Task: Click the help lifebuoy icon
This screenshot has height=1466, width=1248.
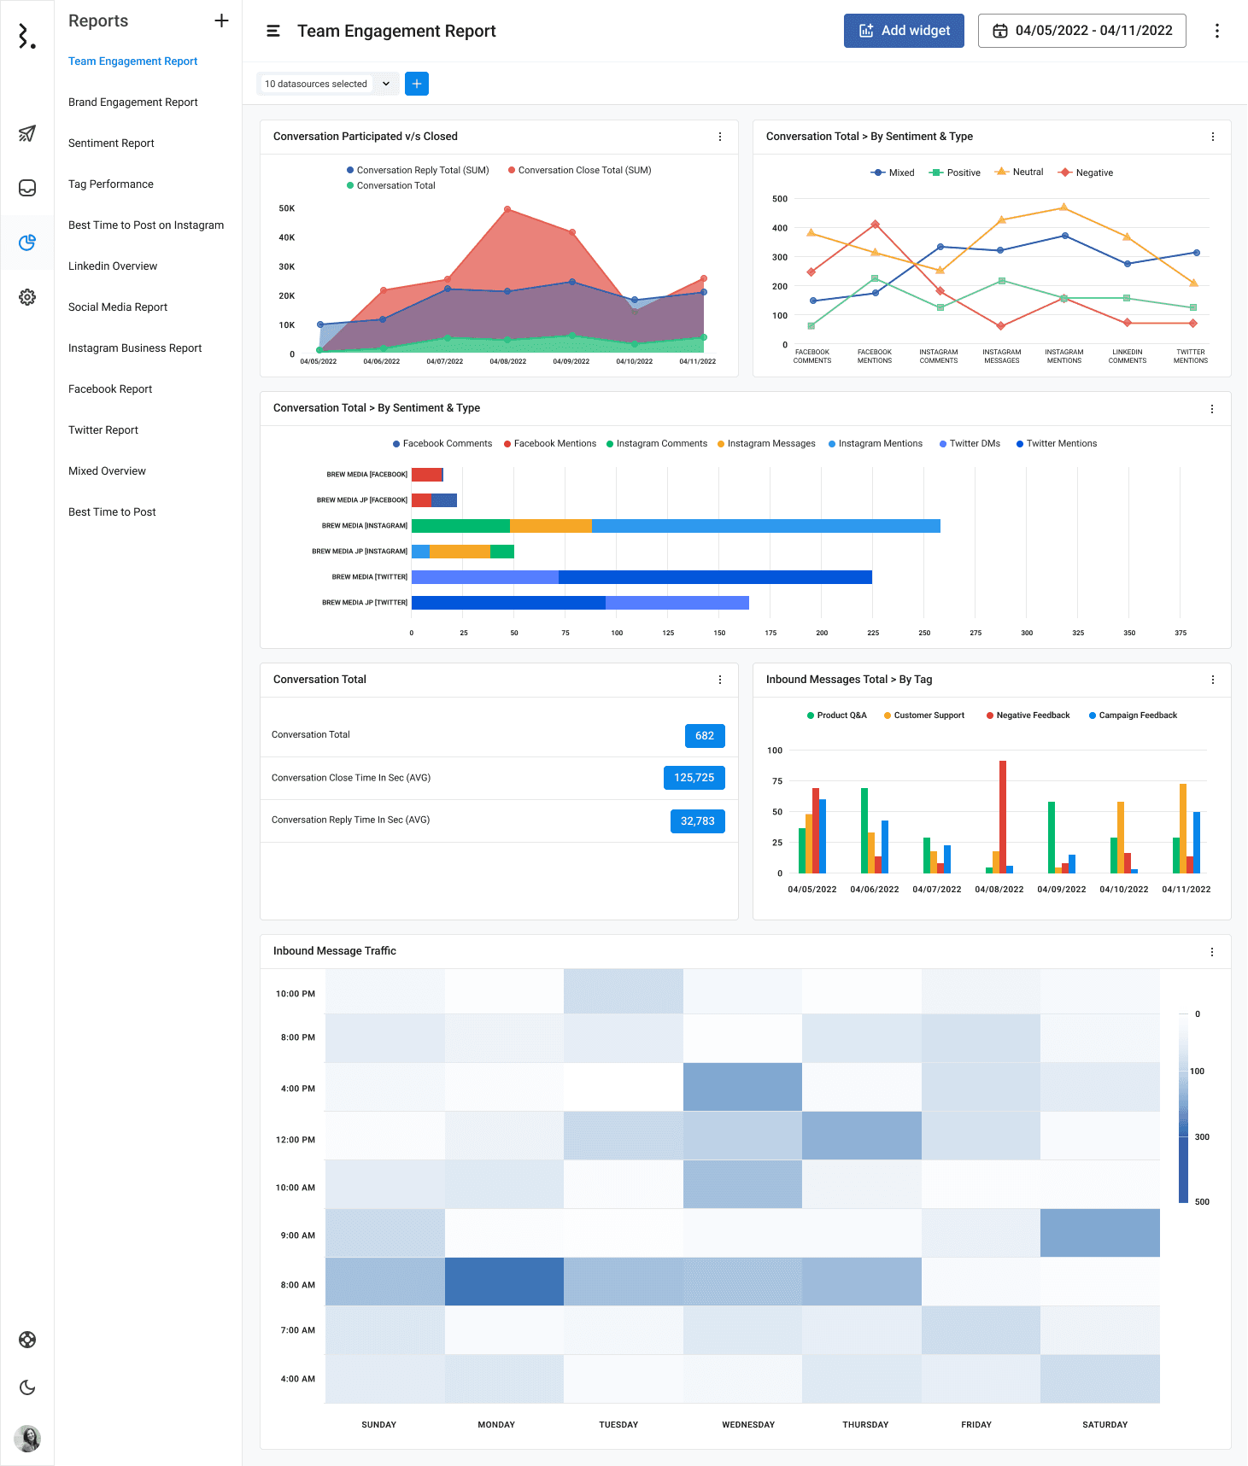Action: point(27,1340)
